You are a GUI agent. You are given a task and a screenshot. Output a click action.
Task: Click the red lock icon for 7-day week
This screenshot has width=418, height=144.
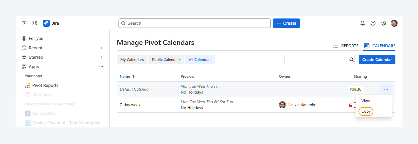(350, 105)
